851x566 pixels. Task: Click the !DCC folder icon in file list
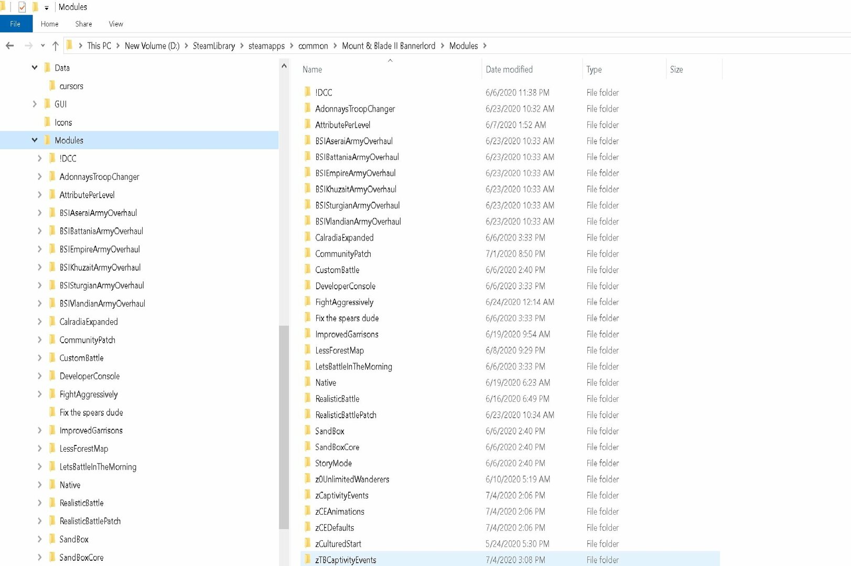pyautogui.click(x=308, y=92)
